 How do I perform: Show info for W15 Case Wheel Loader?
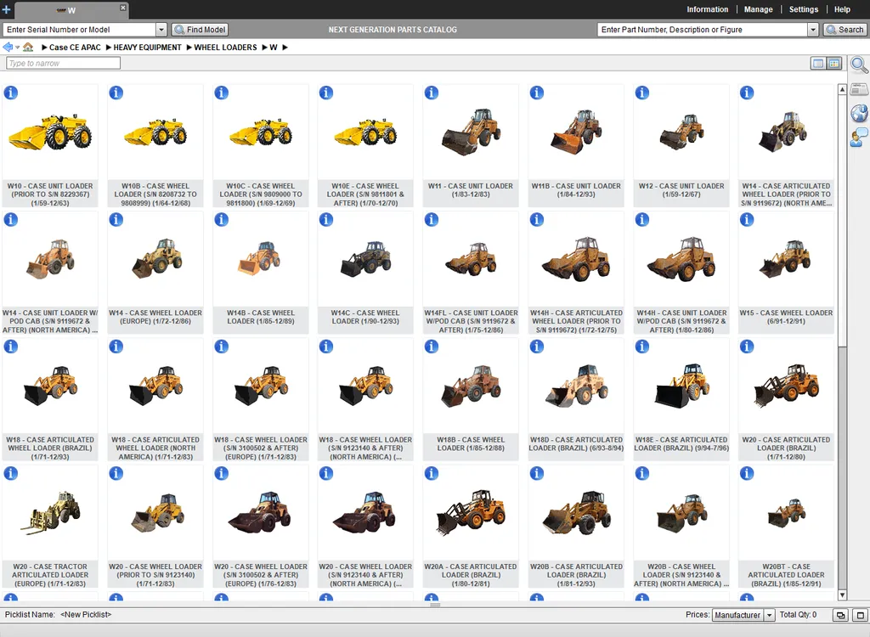coord(747,220)
